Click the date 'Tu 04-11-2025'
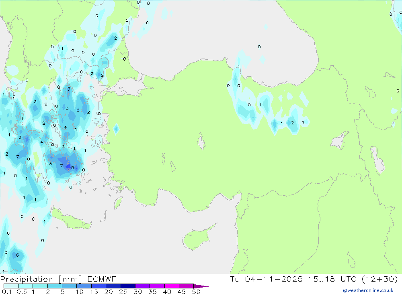 click(x=266, y=279)
